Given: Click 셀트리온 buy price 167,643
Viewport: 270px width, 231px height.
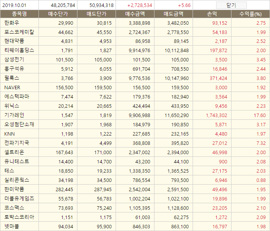Looking at the screenshot, I should [x=64, y=153].
